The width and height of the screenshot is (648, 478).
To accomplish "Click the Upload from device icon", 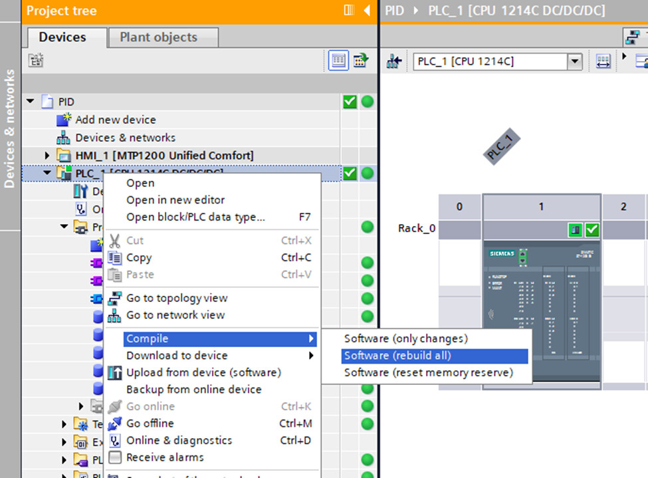I will coord(114,372).
